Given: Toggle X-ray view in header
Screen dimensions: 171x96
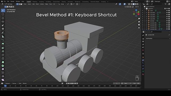Looking at the screenshot, I should click(129, 4).
